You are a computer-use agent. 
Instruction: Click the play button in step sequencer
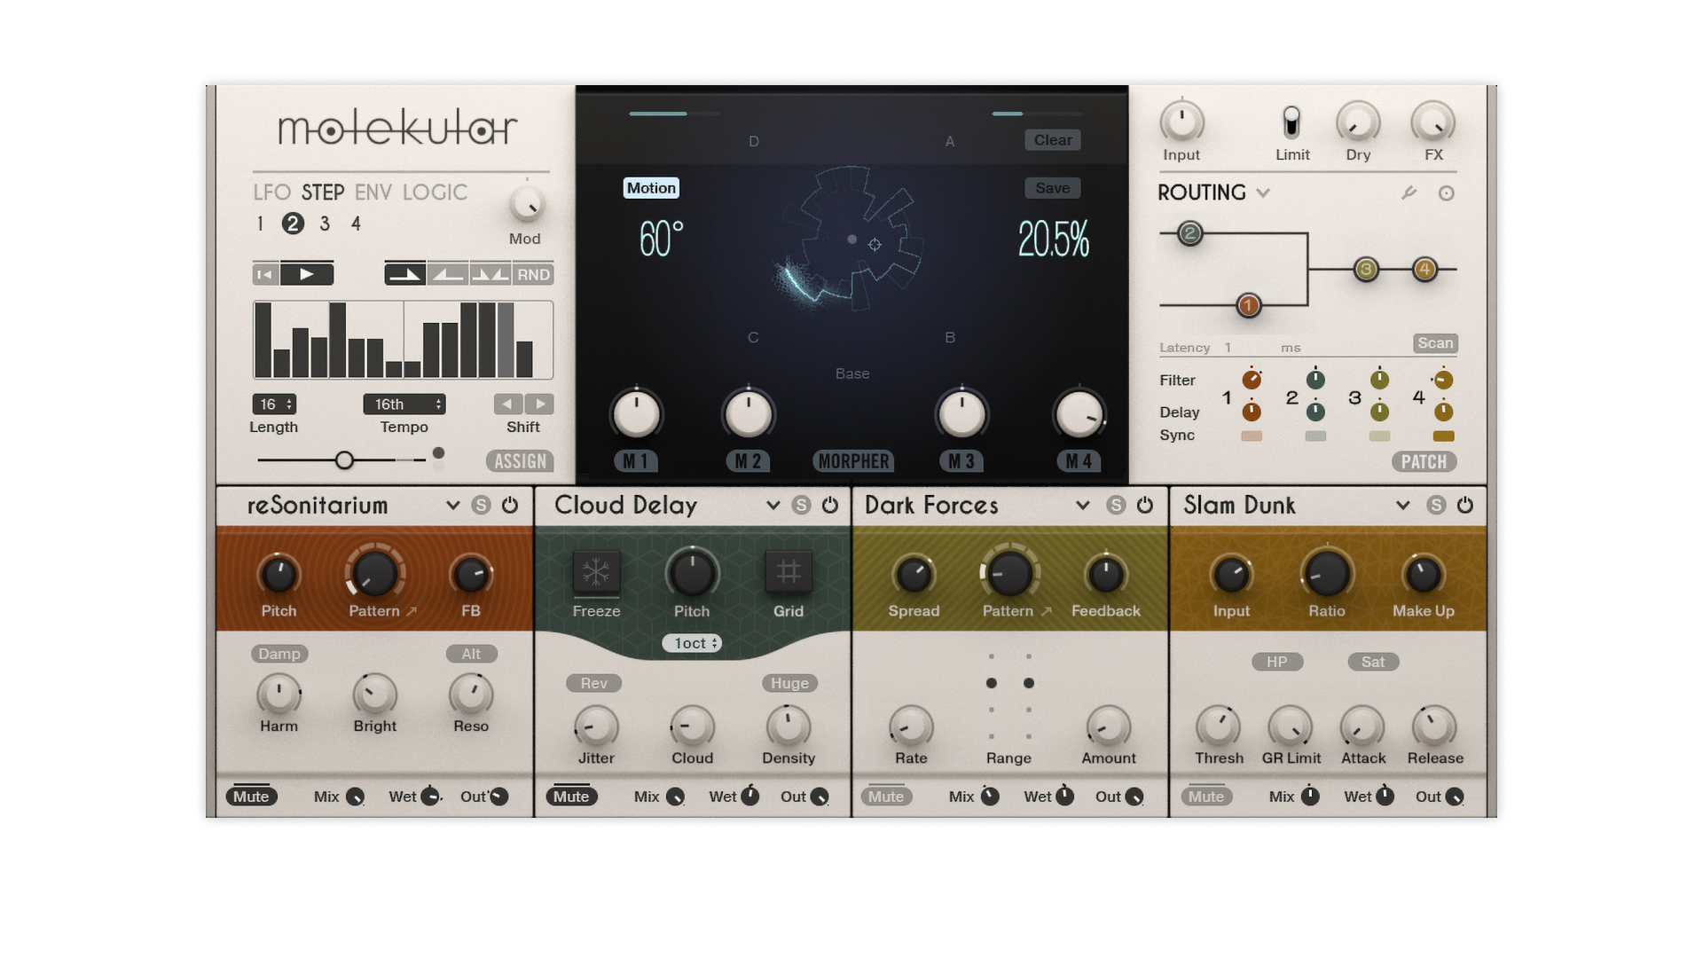pos(306,275)
